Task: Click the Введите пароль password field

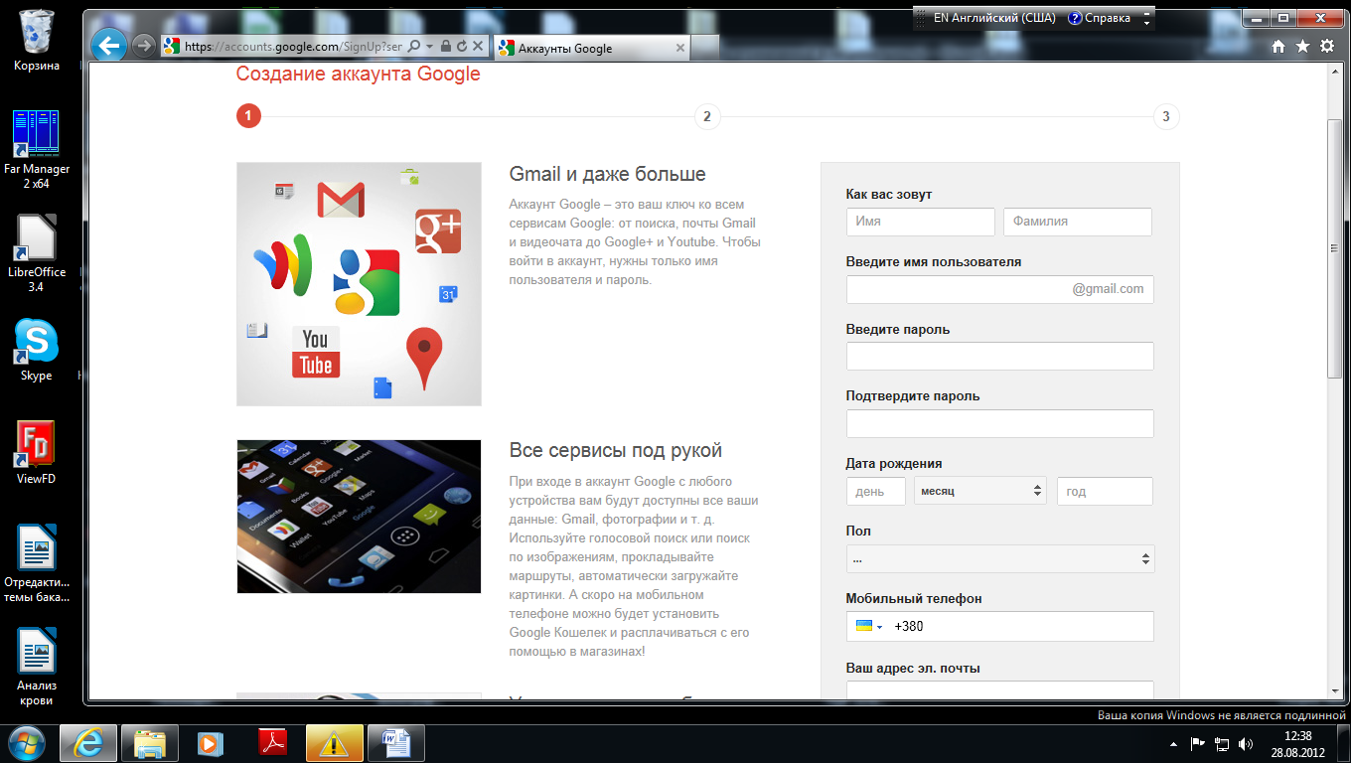Action: pyautogui.click(x=1000, y=356)
